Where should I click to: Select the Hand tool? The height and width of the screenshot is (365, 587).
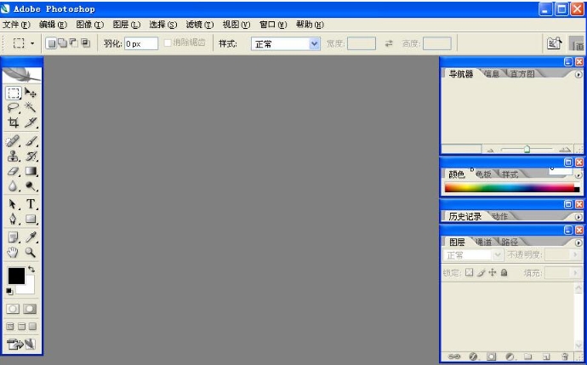pos(14,252)
